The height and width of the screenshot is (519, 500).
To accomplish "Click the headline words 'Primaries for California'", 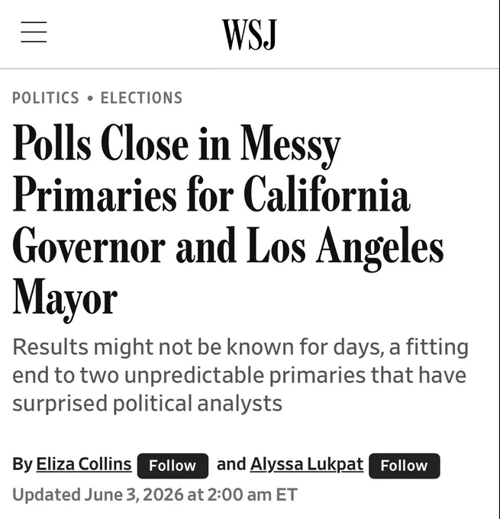I will coord(211,195).
